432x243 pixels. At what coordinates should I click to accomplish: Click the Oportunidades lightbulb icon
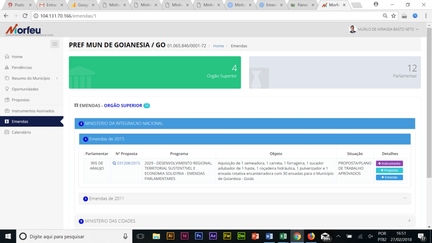(x=7, y=89)
